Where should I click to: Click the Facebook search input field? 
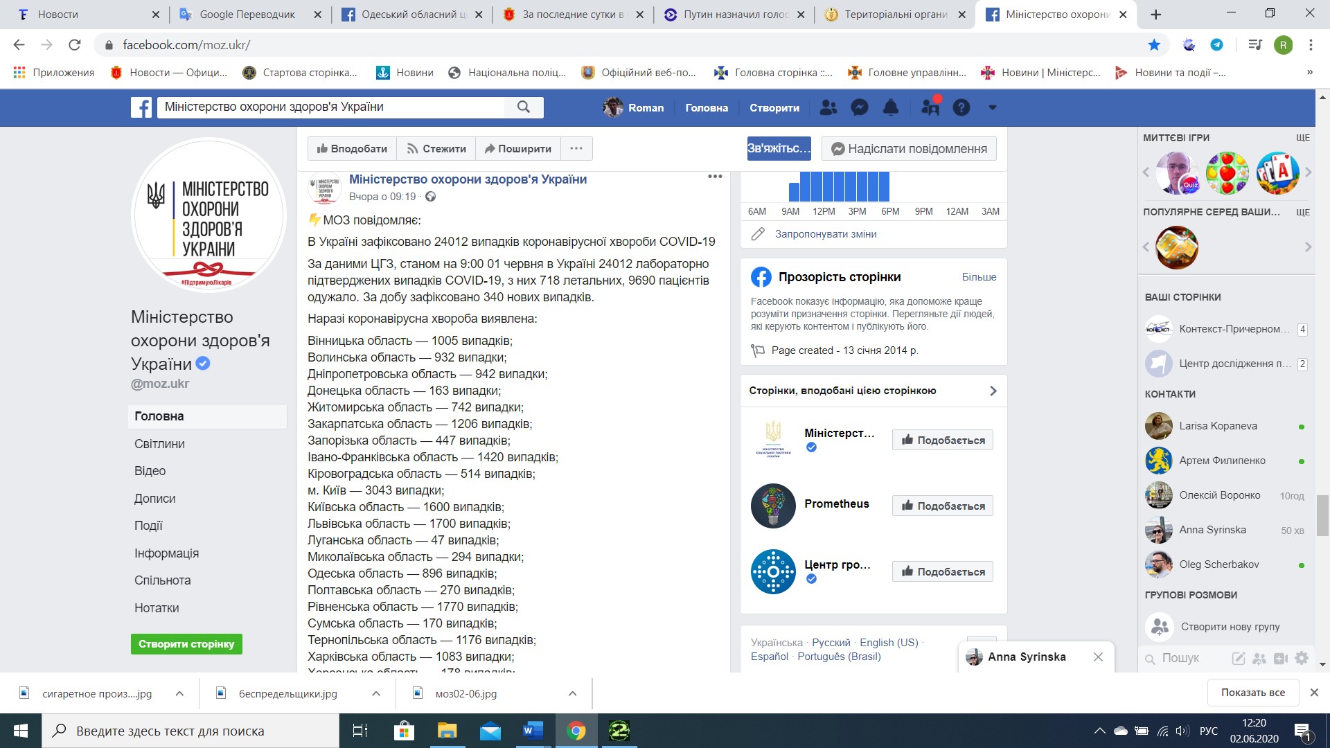coord(332,107)
